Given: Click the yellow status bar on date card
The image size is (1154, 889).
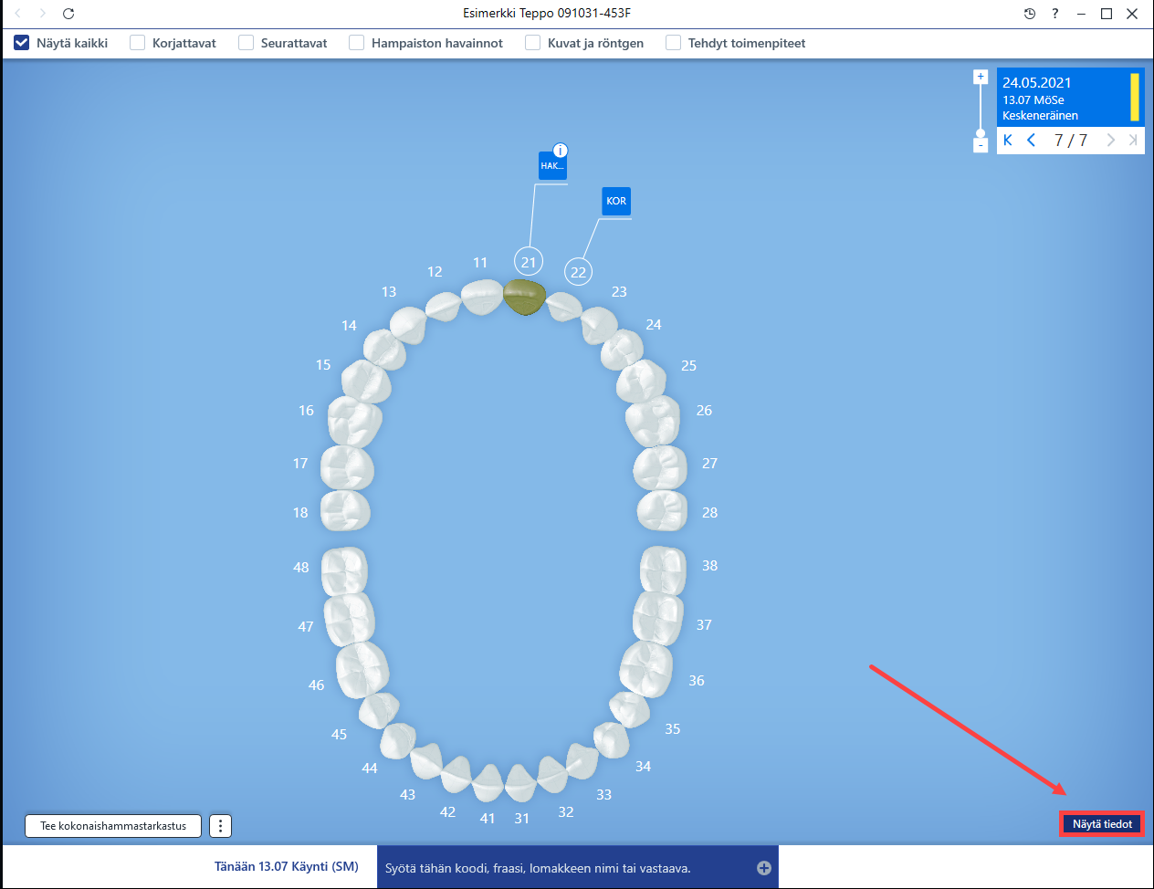Looking at the screenshot, I should coord(1135,98).
